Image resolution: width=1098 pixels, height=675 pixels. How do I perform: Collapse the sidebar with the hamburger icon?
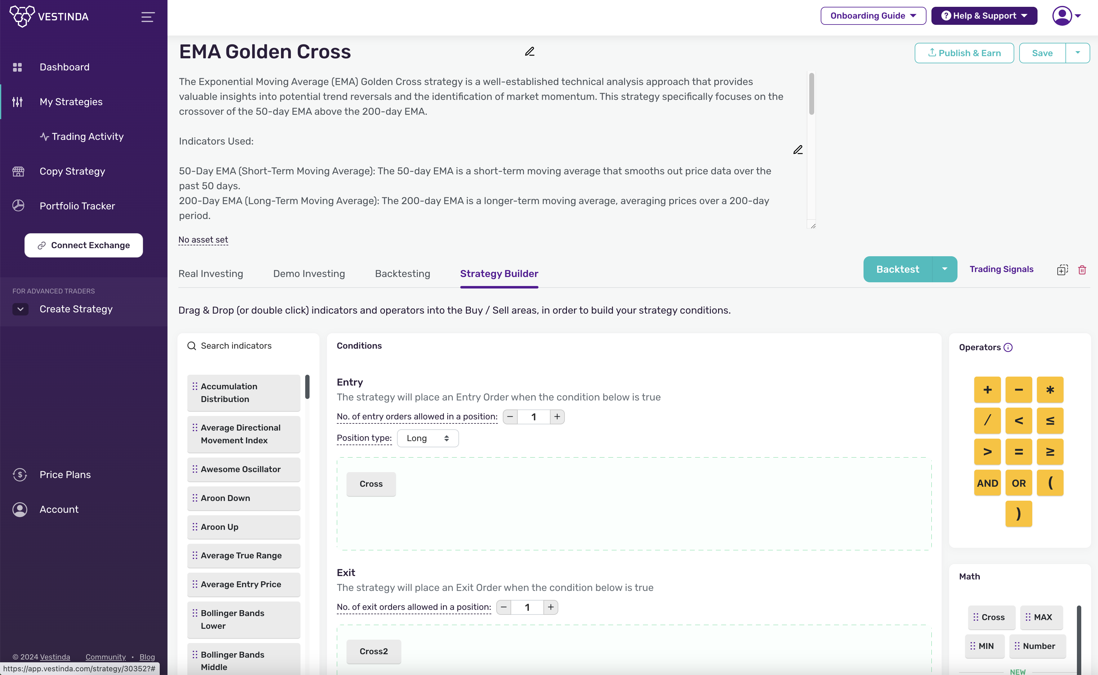click(x=148, y=17)
